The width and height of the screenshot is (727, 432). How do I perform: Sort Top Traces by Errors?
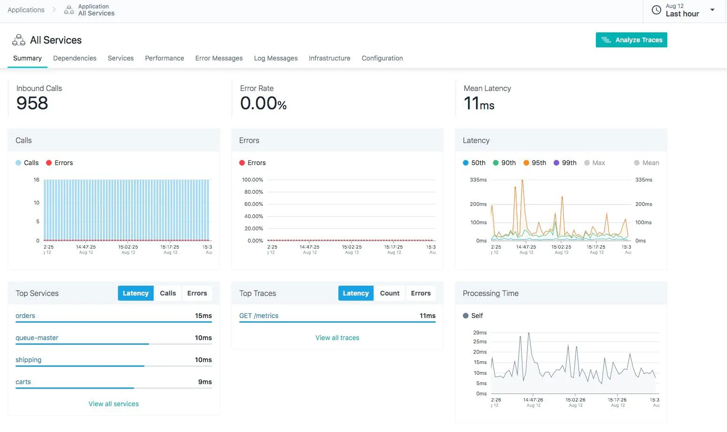tap(421, 293)
